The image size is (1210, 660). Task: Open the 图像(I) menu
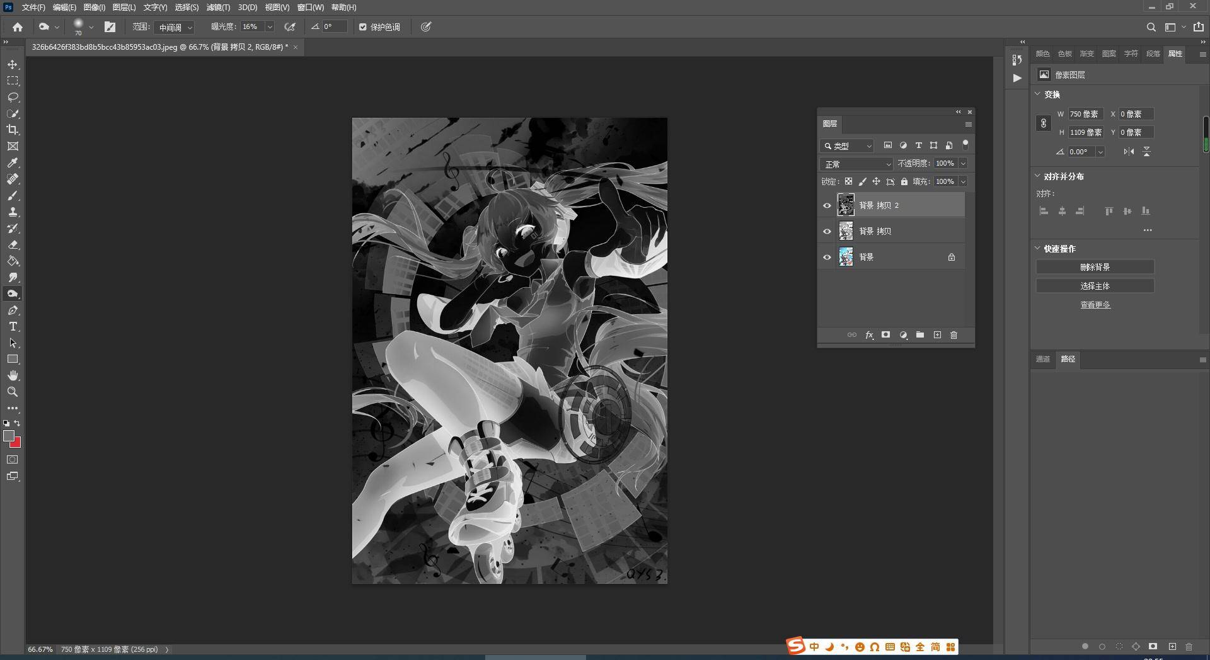tap(95, 8)
